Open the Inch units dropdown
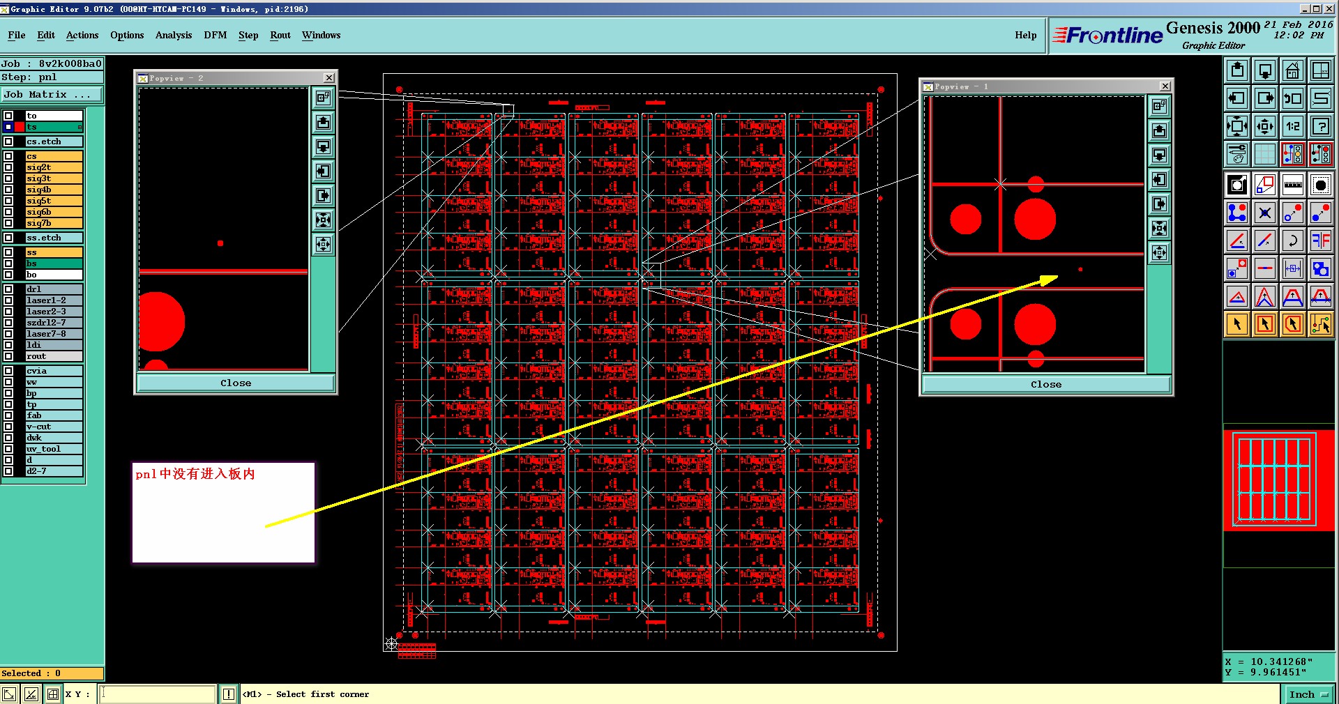 (x=1308, y=694)
